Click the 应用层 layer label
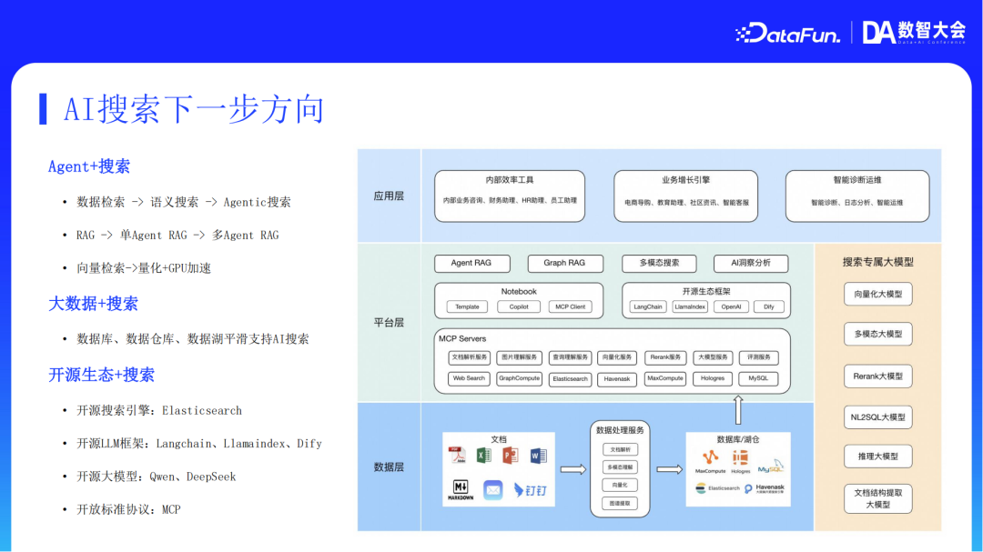This screenshot has height=552, width=983. coord(389,196)
